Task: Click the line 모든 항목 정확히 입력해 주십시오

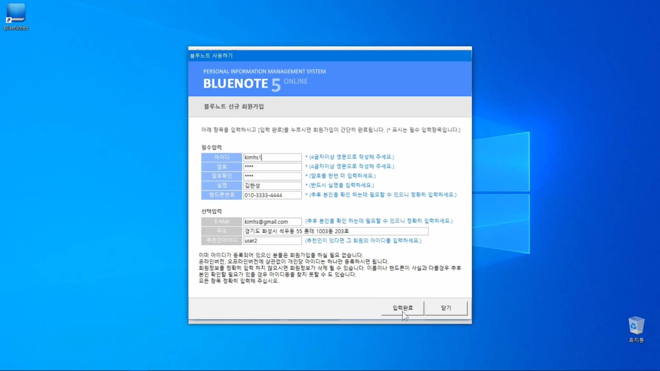Action: coord(239,281)
